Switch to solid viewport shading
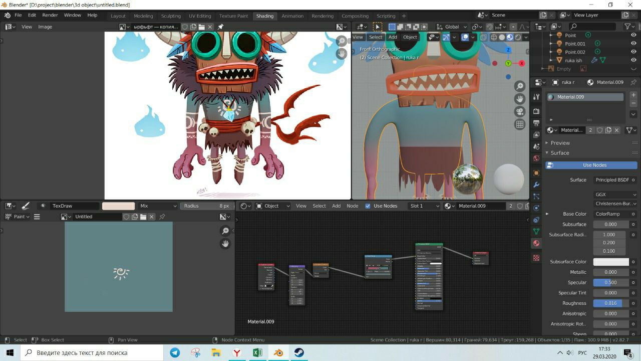Viewport: 641px width, 361px height. [502, 37]
